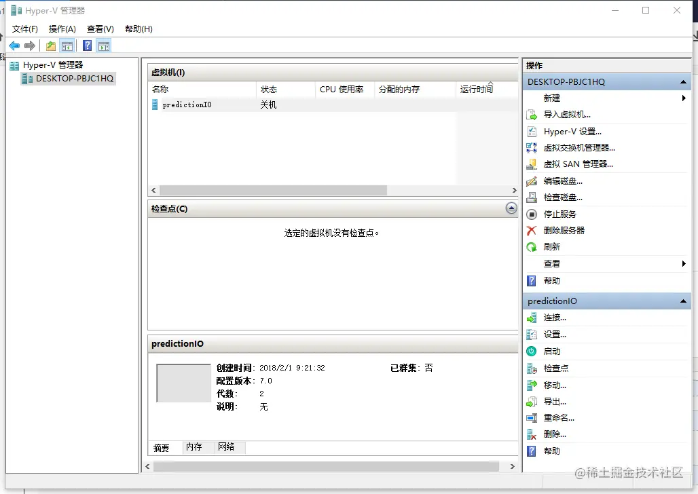
Task: Collapse the predictionIO actions section arrow
Action: click(683, 301)
